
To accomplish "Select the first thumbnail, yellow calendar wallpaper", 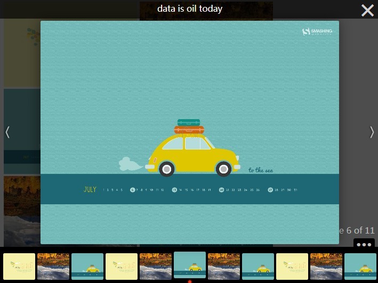I will (19, 267).
